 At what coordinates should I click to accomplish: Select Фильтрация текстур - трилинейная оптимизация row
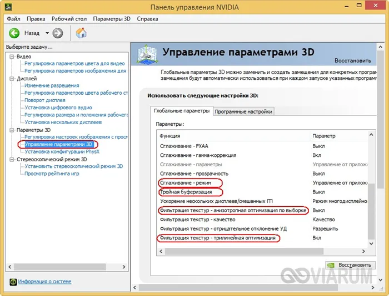[x=262, y=238]
